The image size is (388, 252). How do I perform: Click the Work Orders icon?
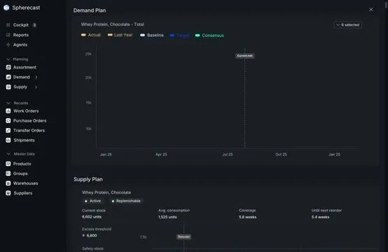8,111
